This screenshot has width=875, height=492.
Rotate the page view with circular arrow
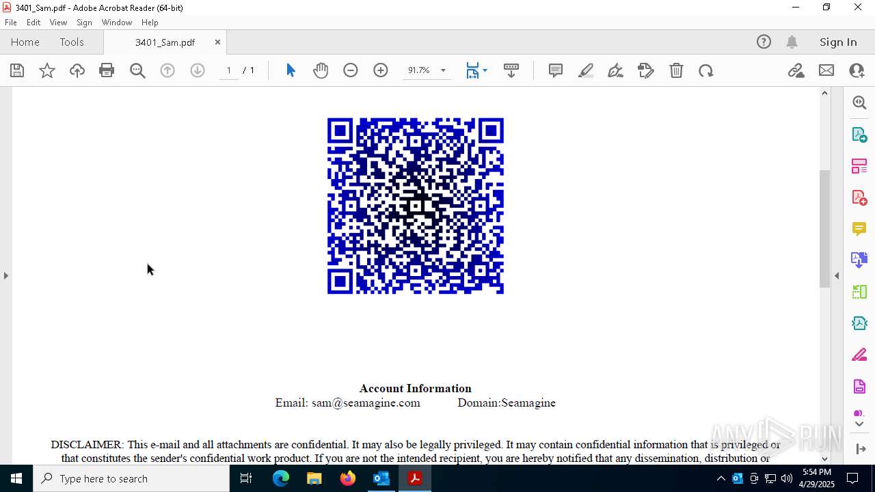tap(706, 70)
